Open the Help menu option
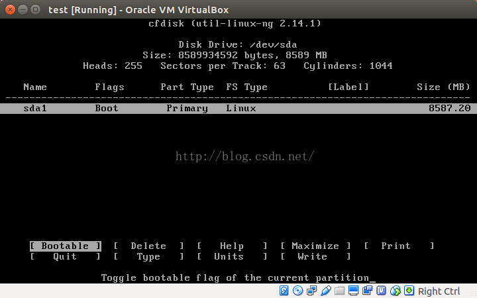The height and width of the screenshot is (298, 477). [232, 246]
